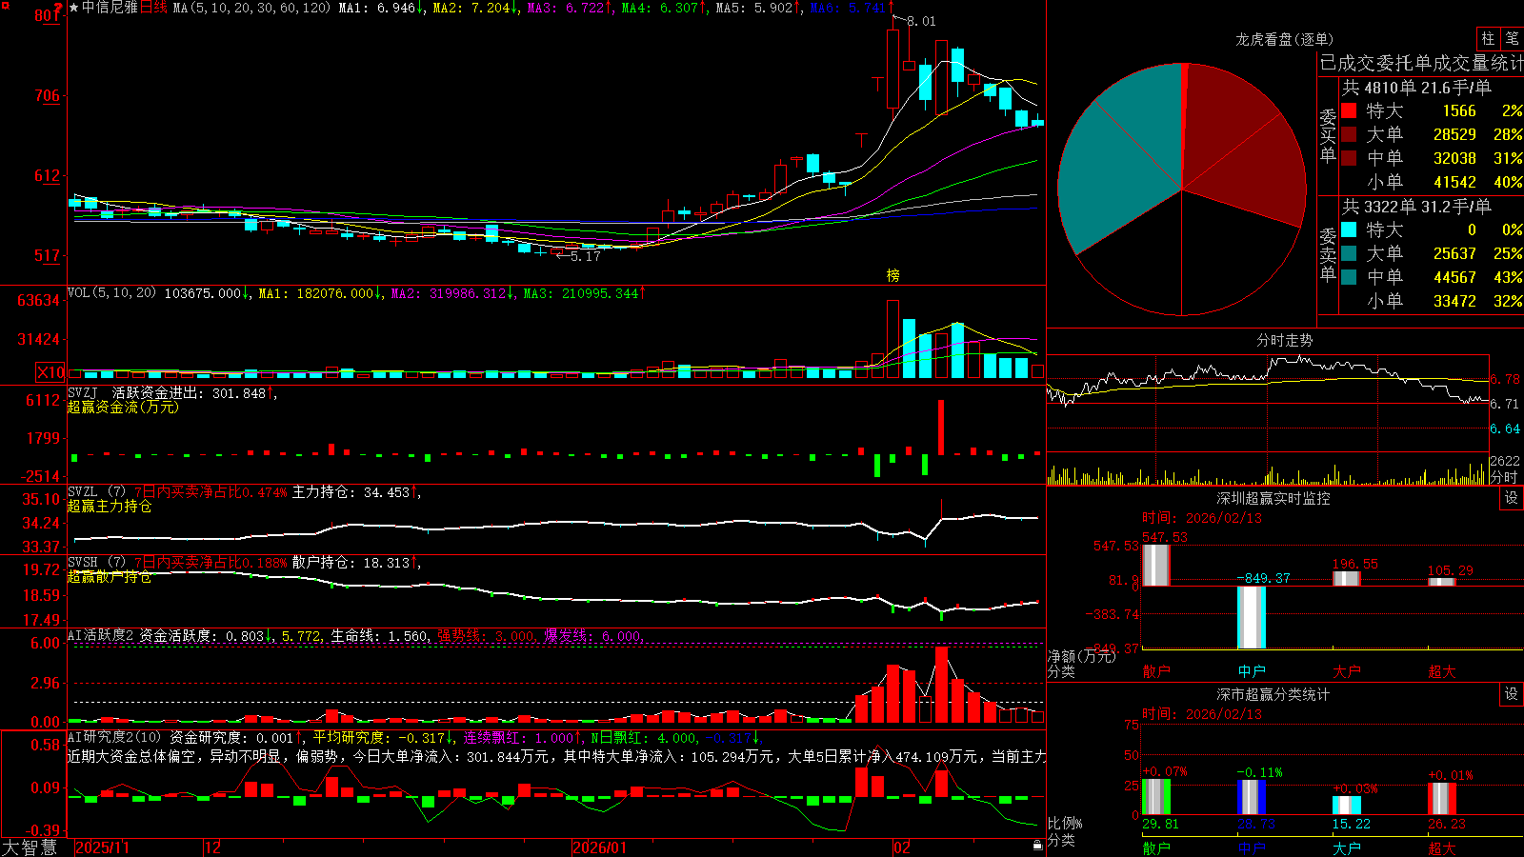Click the teal 大单 sell-order swatch
The width and height of the screenshot is (1524, 857).
(1349, 253)
